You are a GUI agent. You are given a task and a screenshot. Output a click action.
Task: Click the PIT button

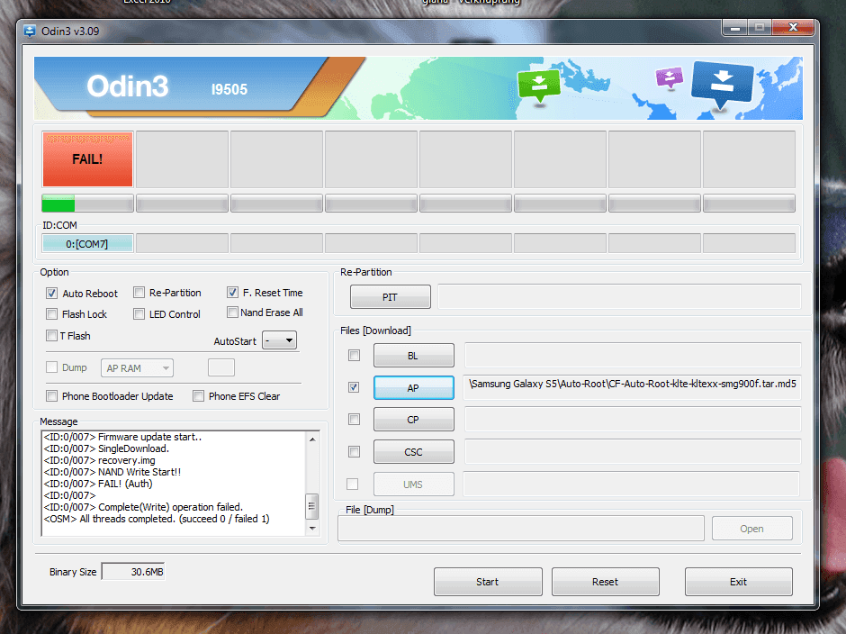pos(390,297)
